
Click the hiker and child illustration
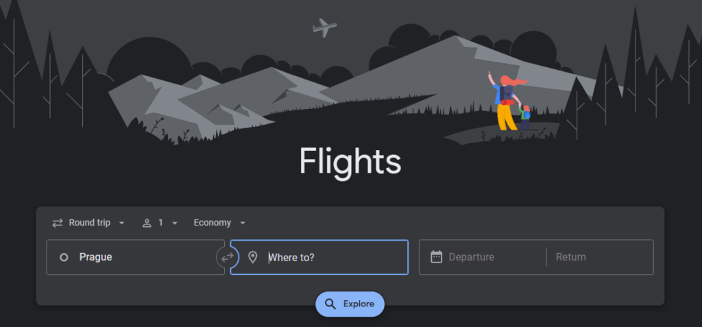pos(509,101)
